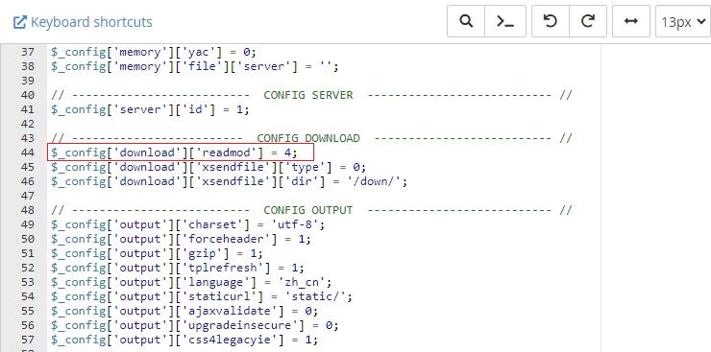The height and width of the screenshot is (352, 711).
Task: Place cursor in the xsendfile dir line
Action: click(x=229, y=181)
